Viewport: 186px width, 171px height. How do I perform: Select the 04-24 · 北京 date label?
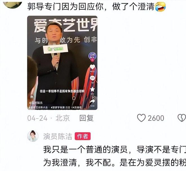[48, 118]
